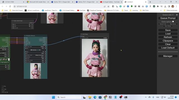The height and width of the screenshot is (100, 179).
Task: Open the sampler_name dropdown in KSampler
Action: (x=36, y=55)
